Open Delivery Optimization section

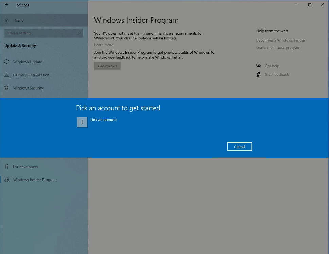pos(44,75)
